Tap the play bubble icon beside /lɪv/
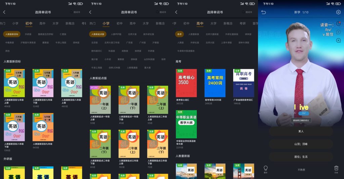Screen dimensions: 344x179 click(339, 32)
